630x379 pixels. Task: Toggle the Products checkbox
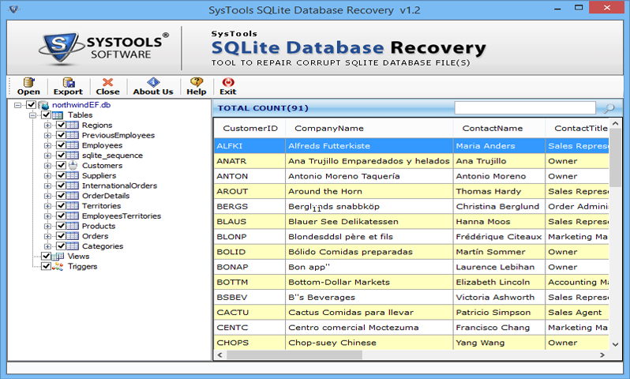pyautogui.click(x=61, y=226)
